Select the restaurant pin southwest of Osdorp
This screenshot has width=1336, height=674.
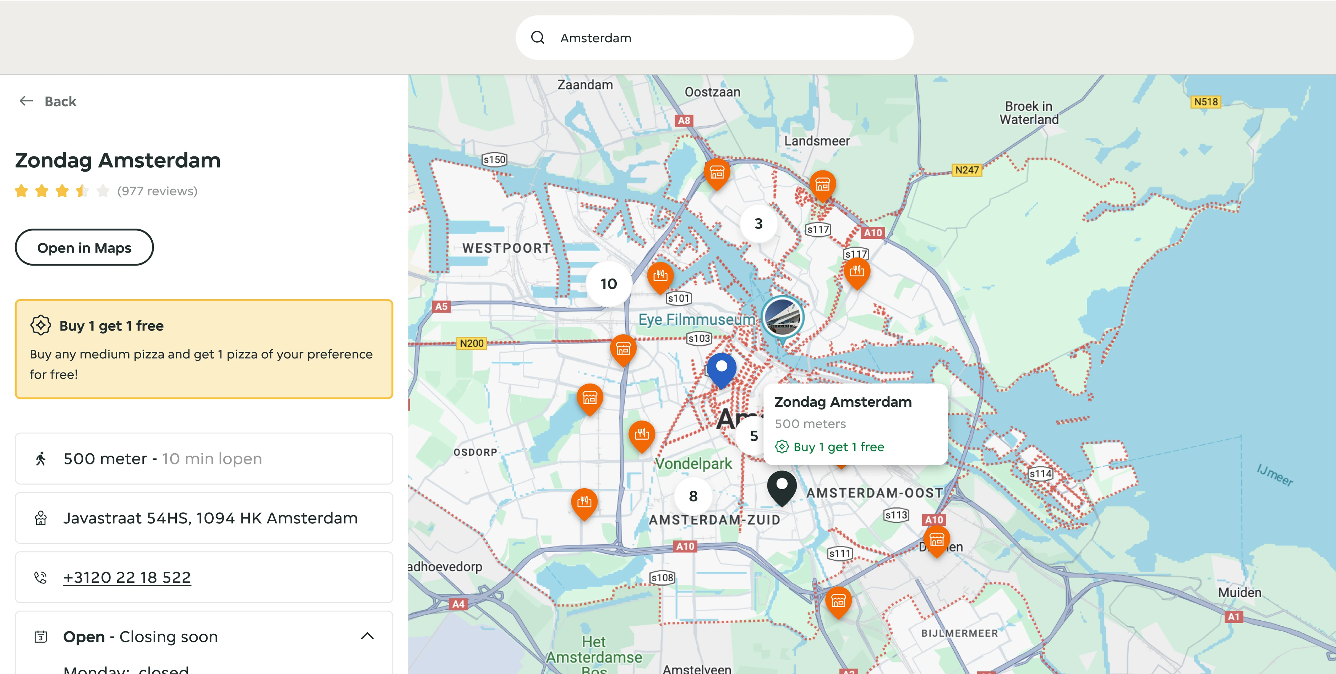click(x=584, y=504)
